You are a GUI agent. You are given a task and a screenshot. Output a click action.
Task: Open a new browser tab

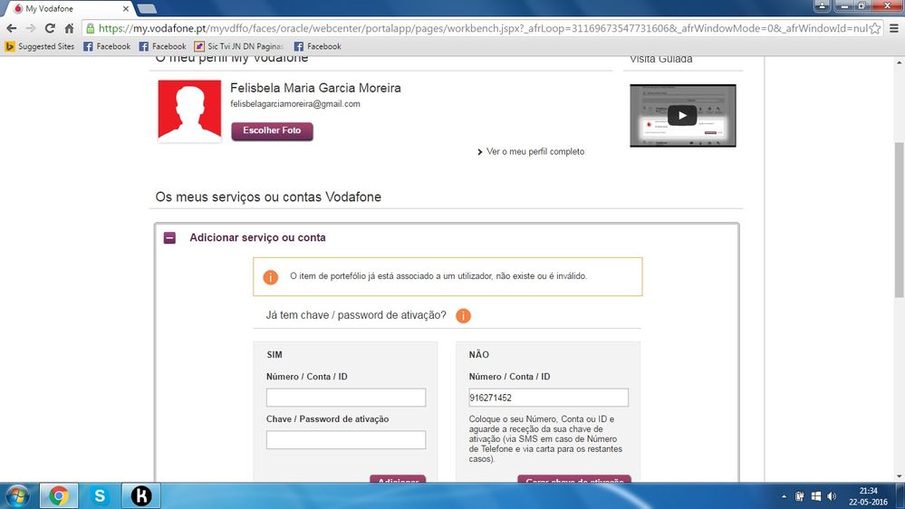(x=147, y=9)
